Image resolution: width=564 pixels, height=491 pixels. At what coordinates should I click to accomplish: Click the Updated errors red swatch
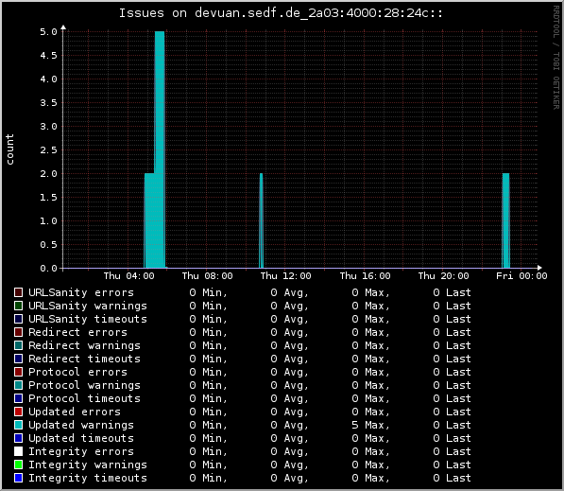tap(18, 412)
